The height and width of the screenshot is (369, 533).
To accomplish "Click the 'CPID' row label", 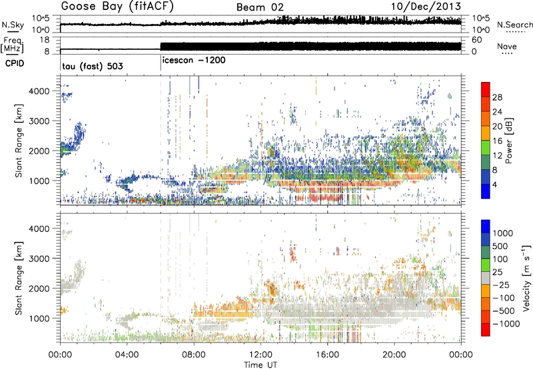I will click(x=15, y=63).
